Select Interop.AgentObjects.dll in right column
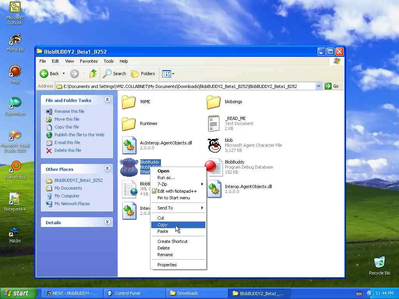Screen dimensions: 399x299 [240, 189]
